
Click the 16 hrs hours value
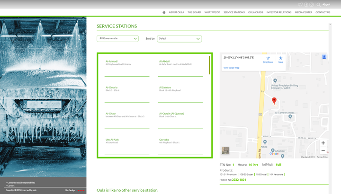253,165
